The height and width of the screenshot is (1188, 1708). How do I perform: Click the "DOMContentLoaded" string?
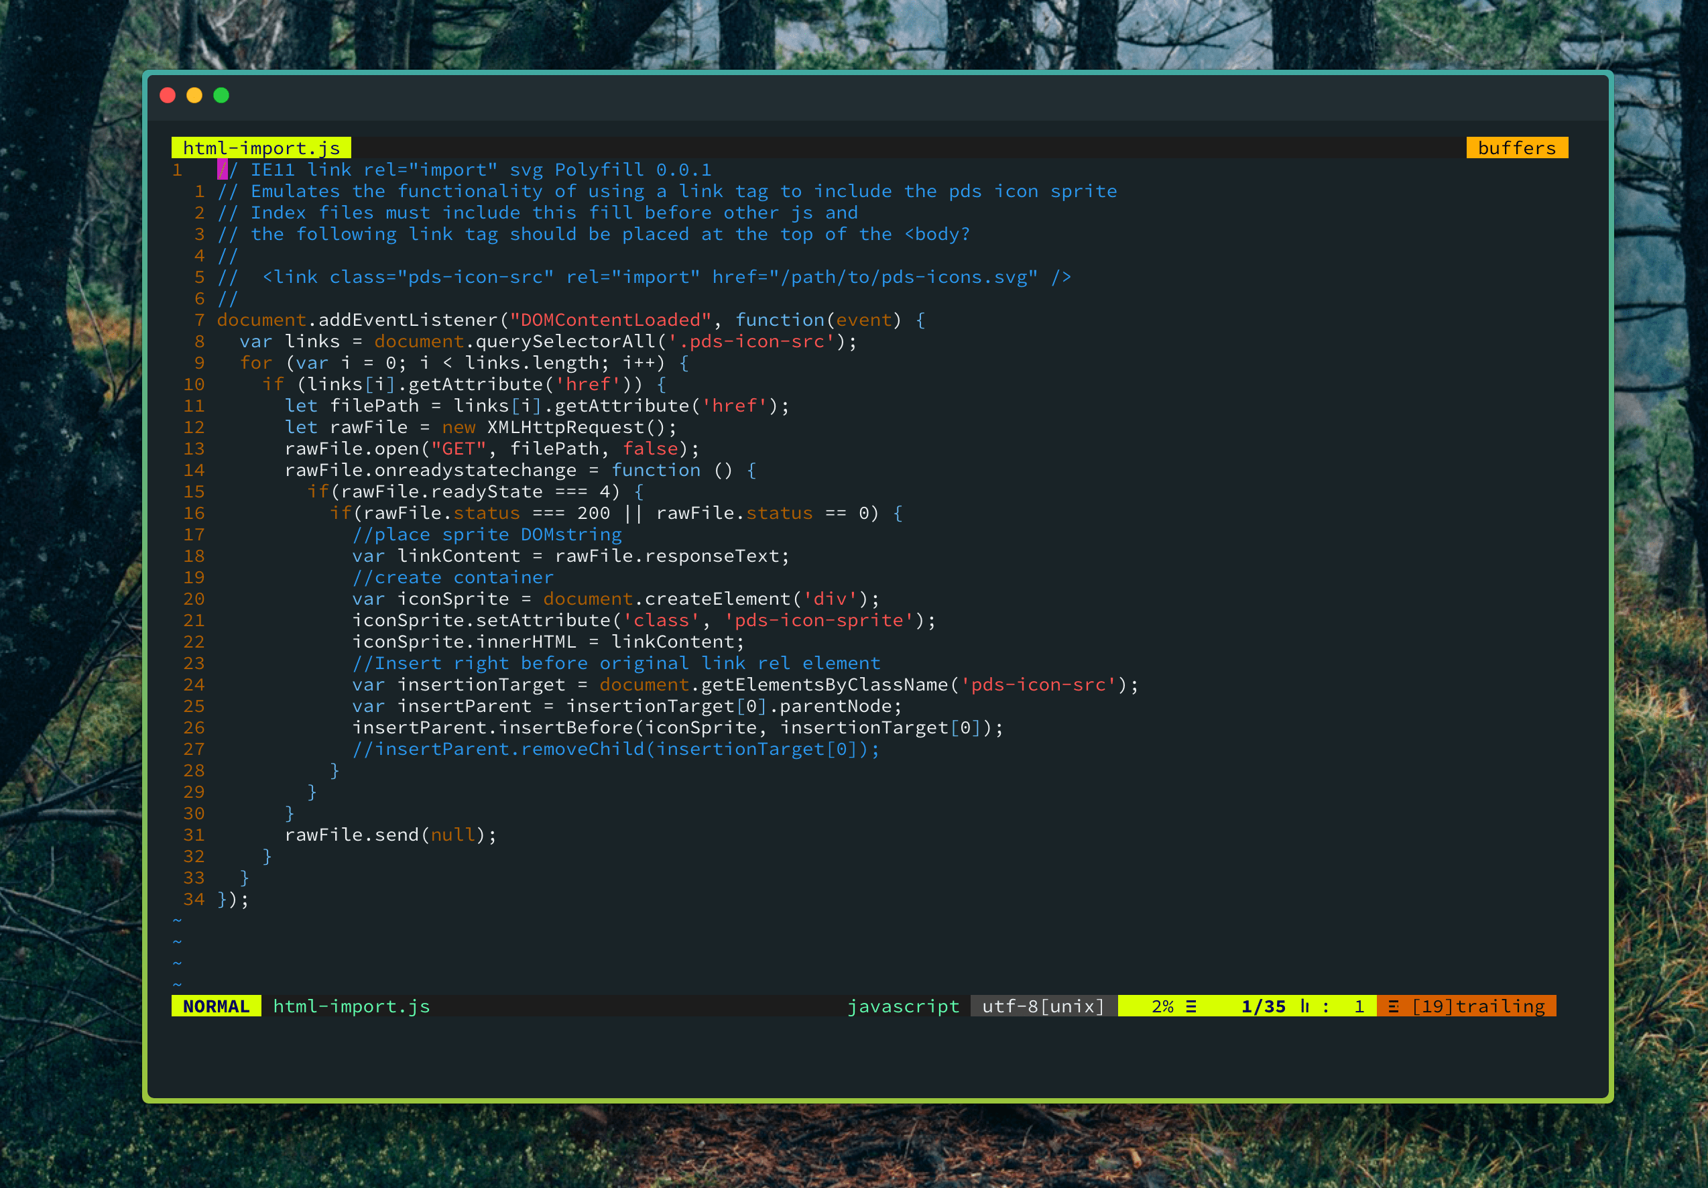tap(610, 320)
